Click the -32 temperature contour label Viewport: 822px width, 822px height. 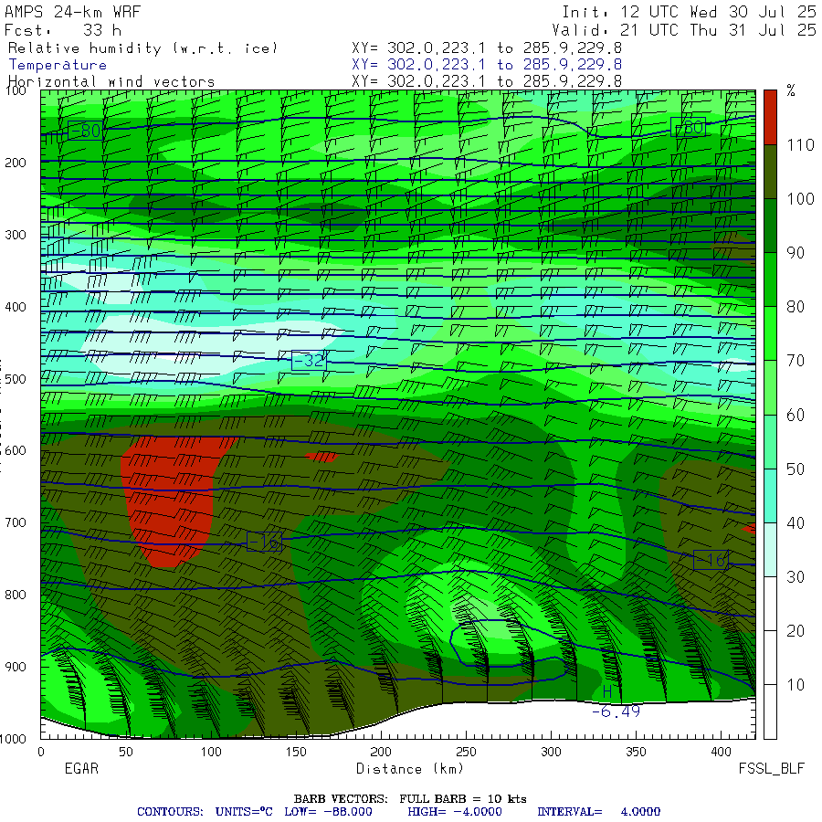[x=309, y=361]
